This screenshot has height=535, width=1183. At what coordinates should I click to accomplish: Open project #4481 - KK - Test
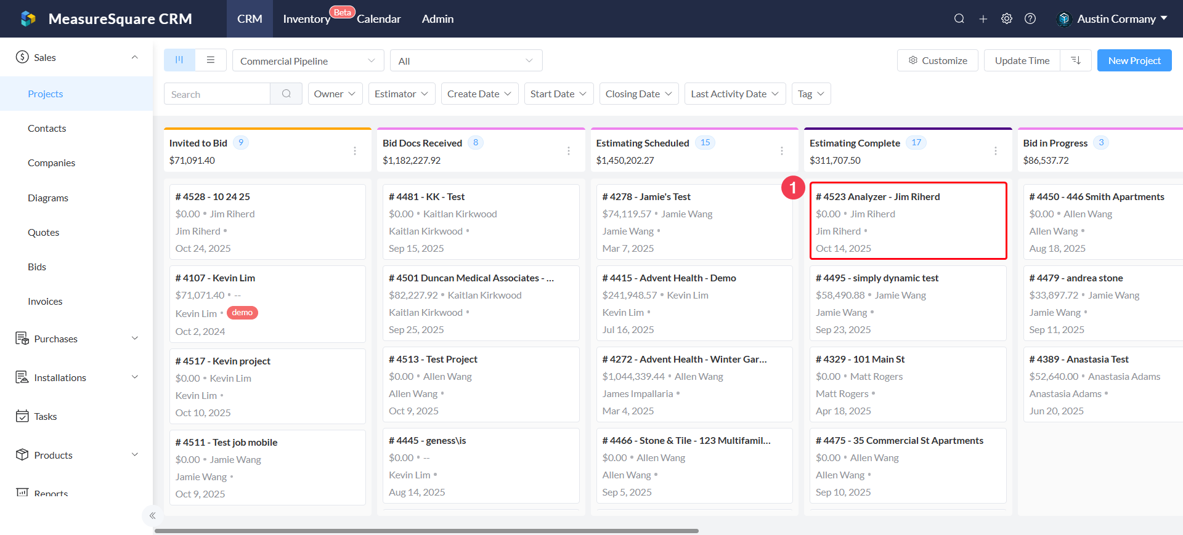point(481,222)
